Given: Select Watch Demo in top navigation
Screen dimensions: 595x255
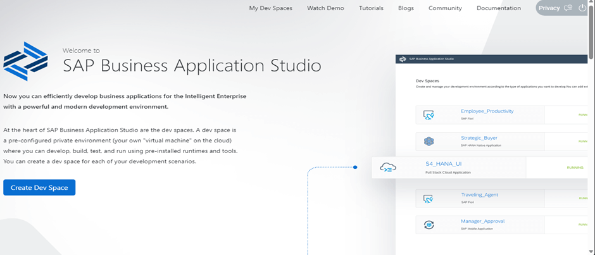Looking at the screenshot, I should pyautogui.click(x=325, y=8).
